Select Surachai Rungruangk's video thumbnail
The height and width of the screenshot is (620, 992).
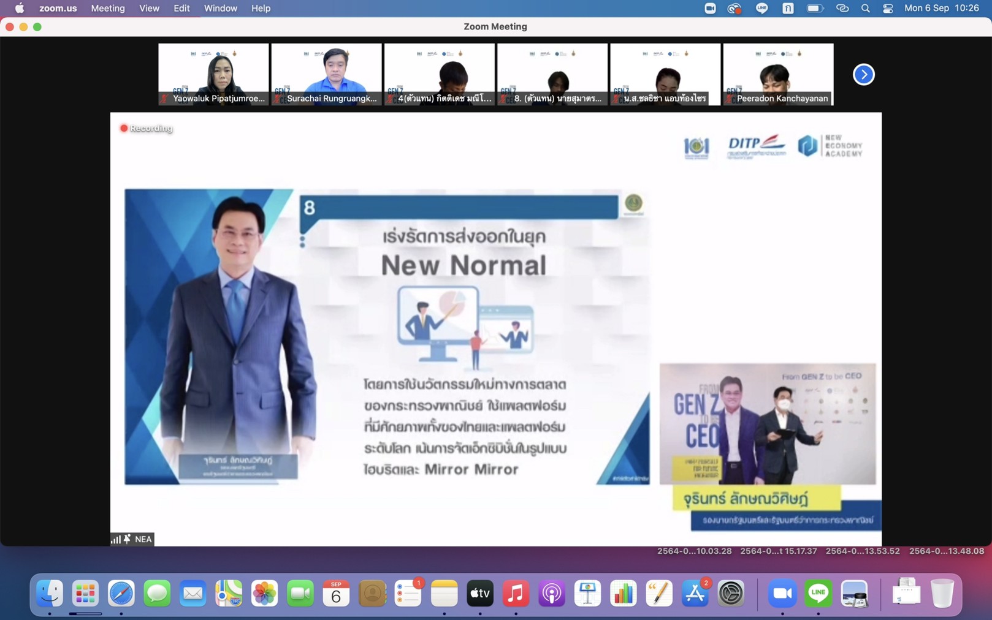pyautogui.click(x=326, y=74)
